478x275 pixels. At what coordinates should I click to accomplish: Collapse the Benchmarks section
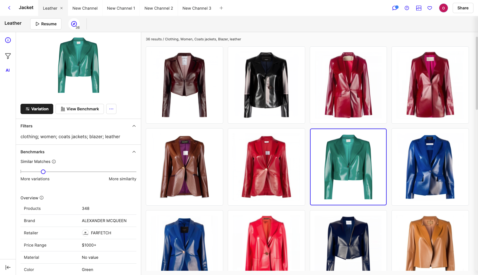(x=134, y=152)
